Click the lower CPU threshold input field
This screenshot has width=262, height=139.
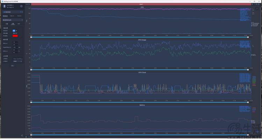[x=15, y=52]
